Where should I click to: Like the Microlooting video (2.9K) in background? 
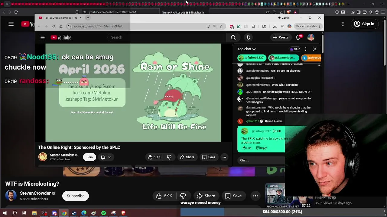click(164, 196)
